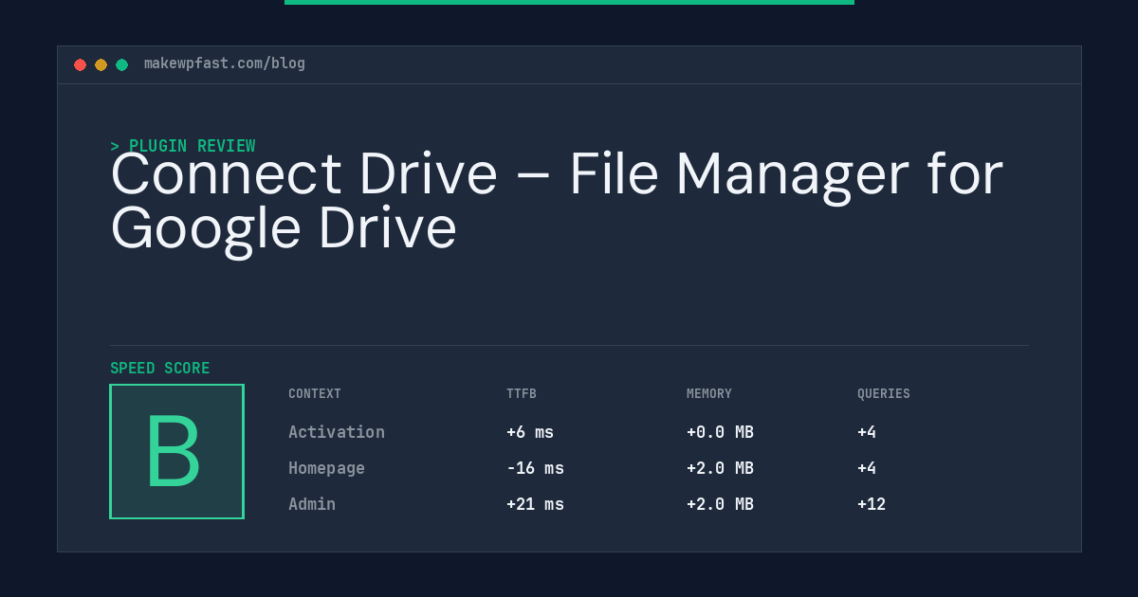1138x597 pixels.
Task: Click the CONTEXT column header
Action: coord(315,394)
